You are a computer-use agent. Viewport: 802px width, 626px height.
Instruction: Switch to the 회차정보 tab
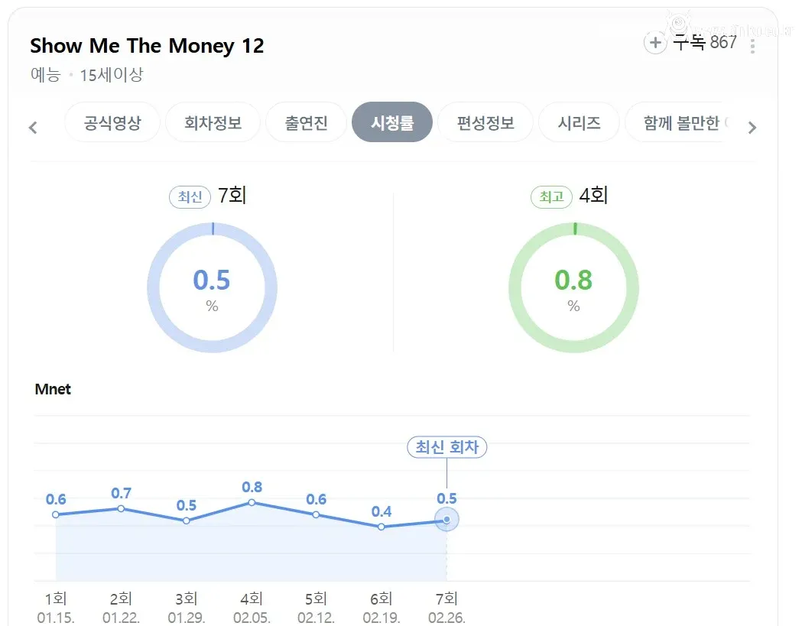click(213, 122)
